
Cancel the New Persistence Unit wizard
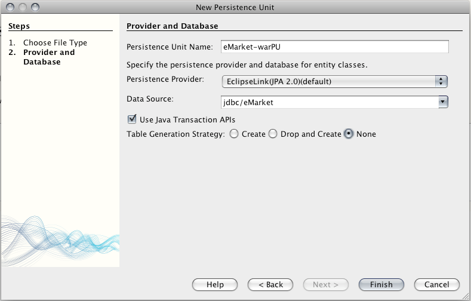437,284
